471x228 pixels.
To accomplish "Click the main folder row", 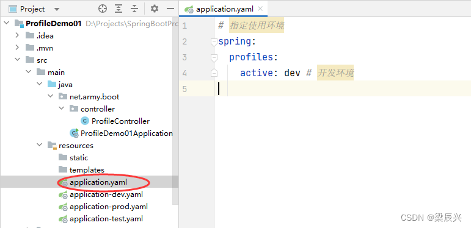I will coord(89,72).
